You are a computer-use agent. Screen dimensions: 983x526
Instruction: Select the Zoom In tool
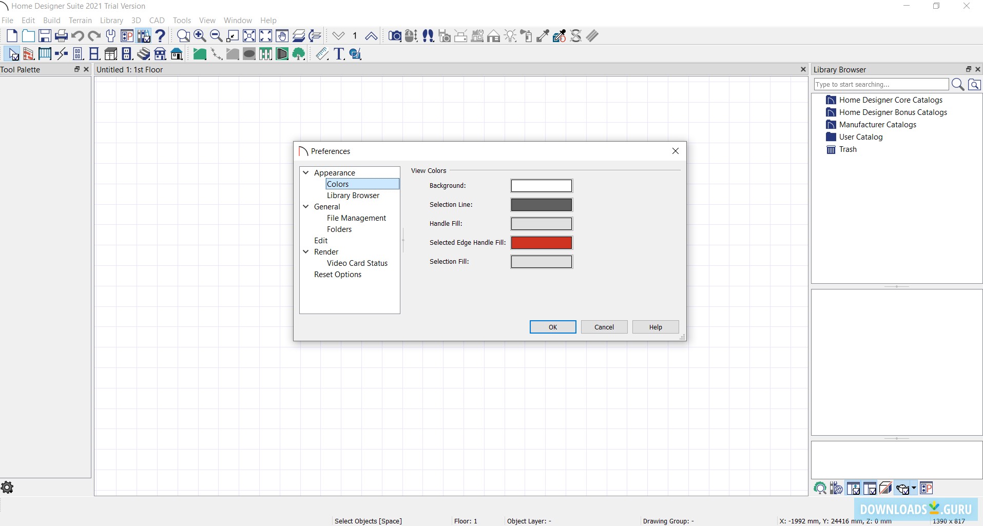tap(200, 36)
